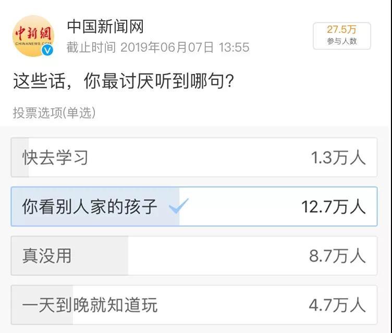The height and width of the screenshot is (333, 392).
Task: Tap the blue verified V badge
Action: 47,51
